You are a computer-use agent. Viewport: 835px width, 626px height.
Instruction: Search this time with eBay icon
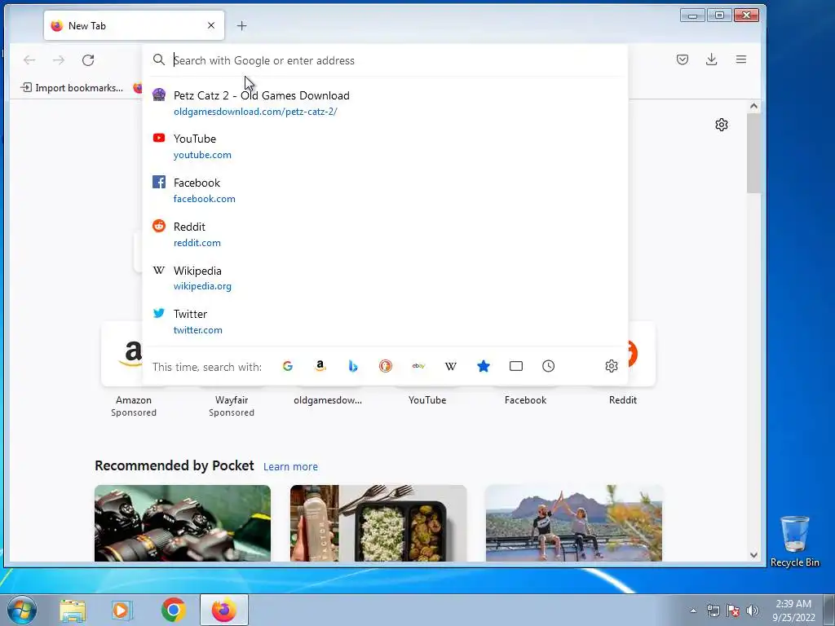pyautogui.click(x=418, y=366)
